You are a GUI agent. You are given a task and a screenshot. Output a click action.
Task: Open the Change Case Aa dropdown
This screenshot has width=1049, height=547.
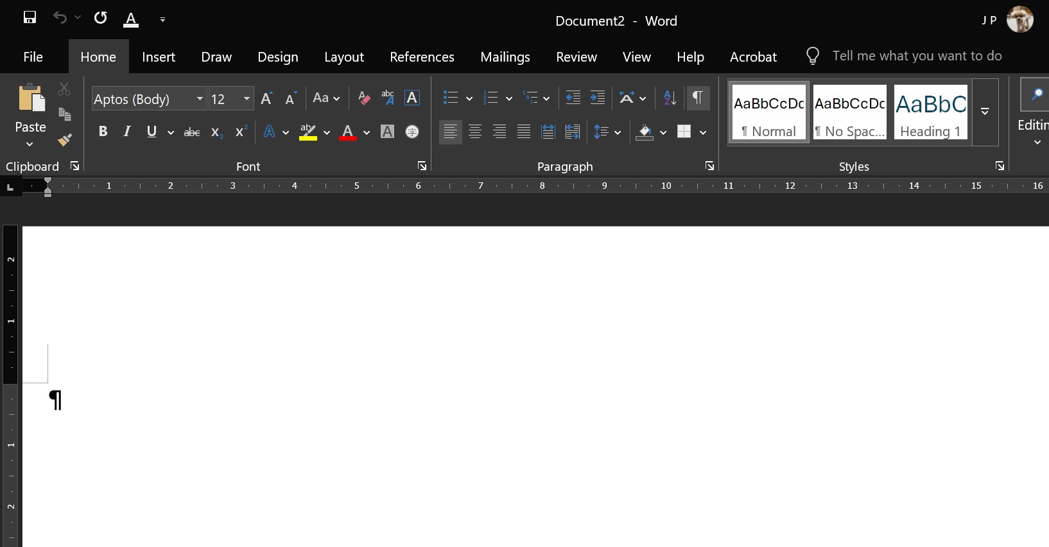(326, 98)
